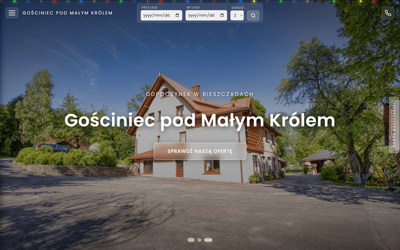Open the departure date calendar picker icon
Image resolution: width=400 pixels, height=250 pixels.
(x=222, y=15)
